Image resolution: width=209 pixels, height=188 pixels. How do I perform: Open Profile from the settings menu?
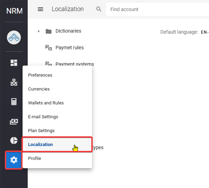35,159
